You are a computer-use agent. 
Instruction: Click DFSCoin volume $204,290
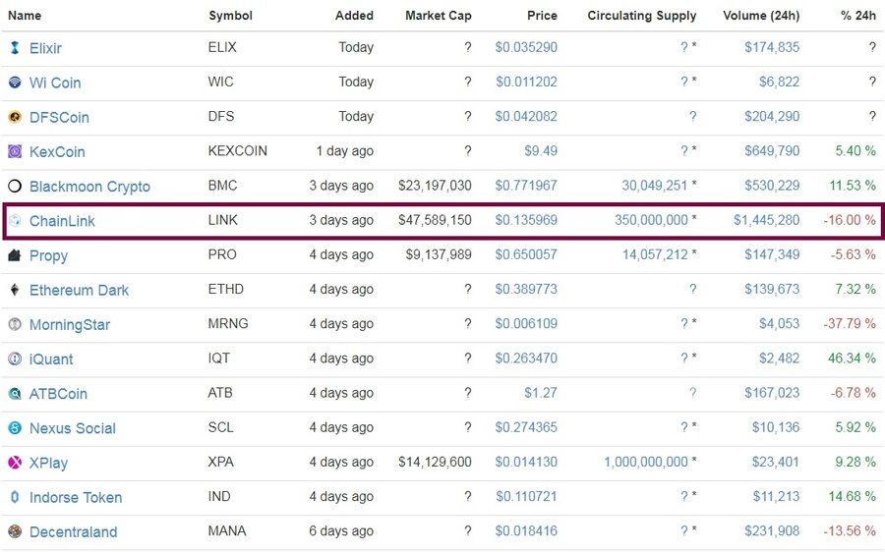pyautogui.click(x=772, y=116)
